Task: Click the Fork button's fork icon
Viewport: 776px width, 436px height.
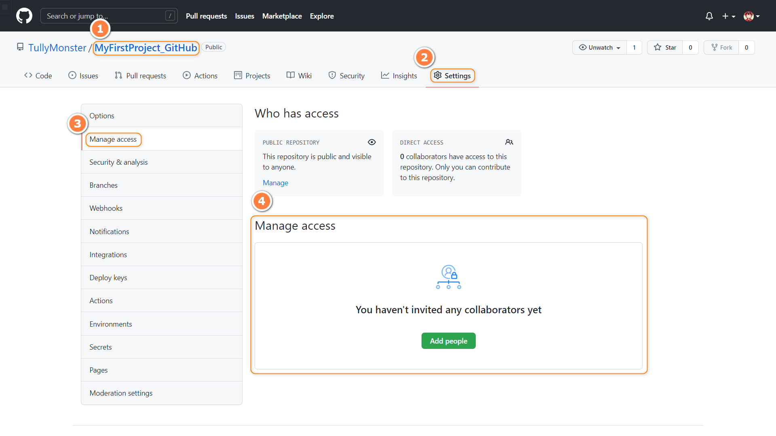Action: click(x=714, y=47)
